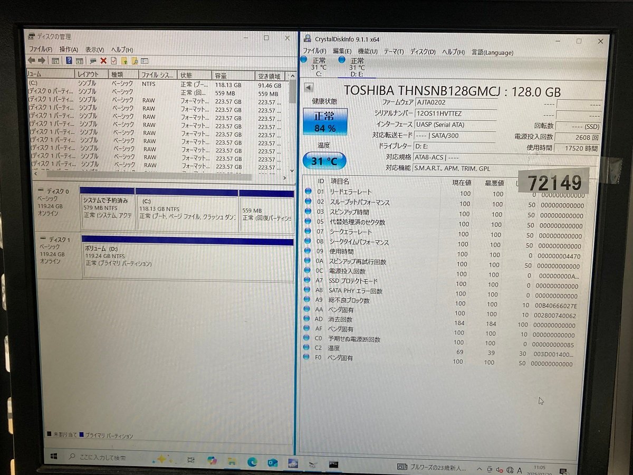Click the blue status circle for ID 01 row

point(308,191)
